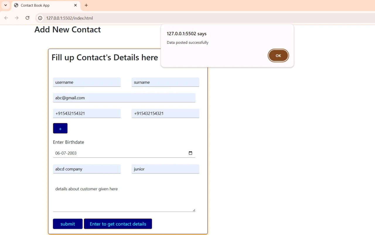Click the junior designation field
The height and width of the screenshot is (235, 375).
tap(165, 169)
